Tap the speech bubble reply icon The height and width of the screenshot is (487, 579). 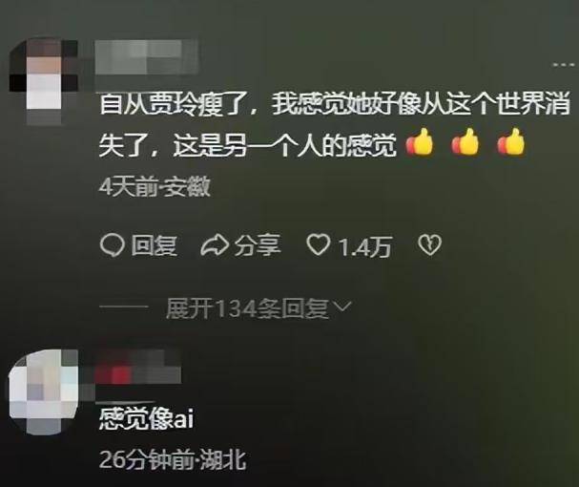pyautogui.click(x=112, y=245)
